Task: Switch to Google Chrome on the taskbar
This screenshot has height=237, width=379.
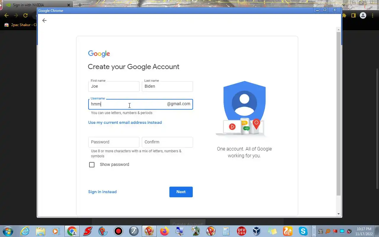Action: (72, 231)
